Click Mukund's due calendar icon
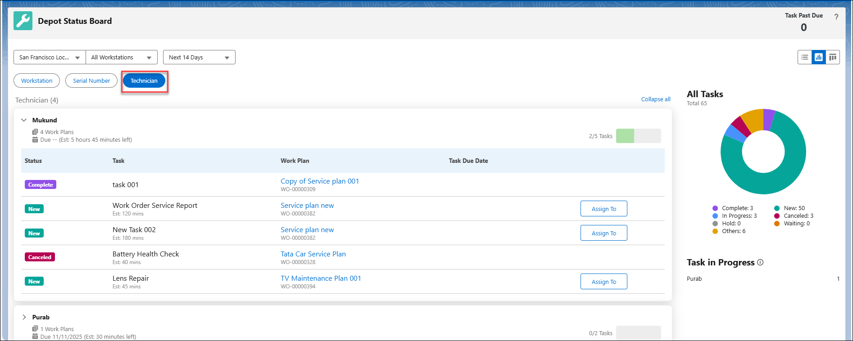Image resolution: width=853 pixels, height=341 pixels. [35, 139]
